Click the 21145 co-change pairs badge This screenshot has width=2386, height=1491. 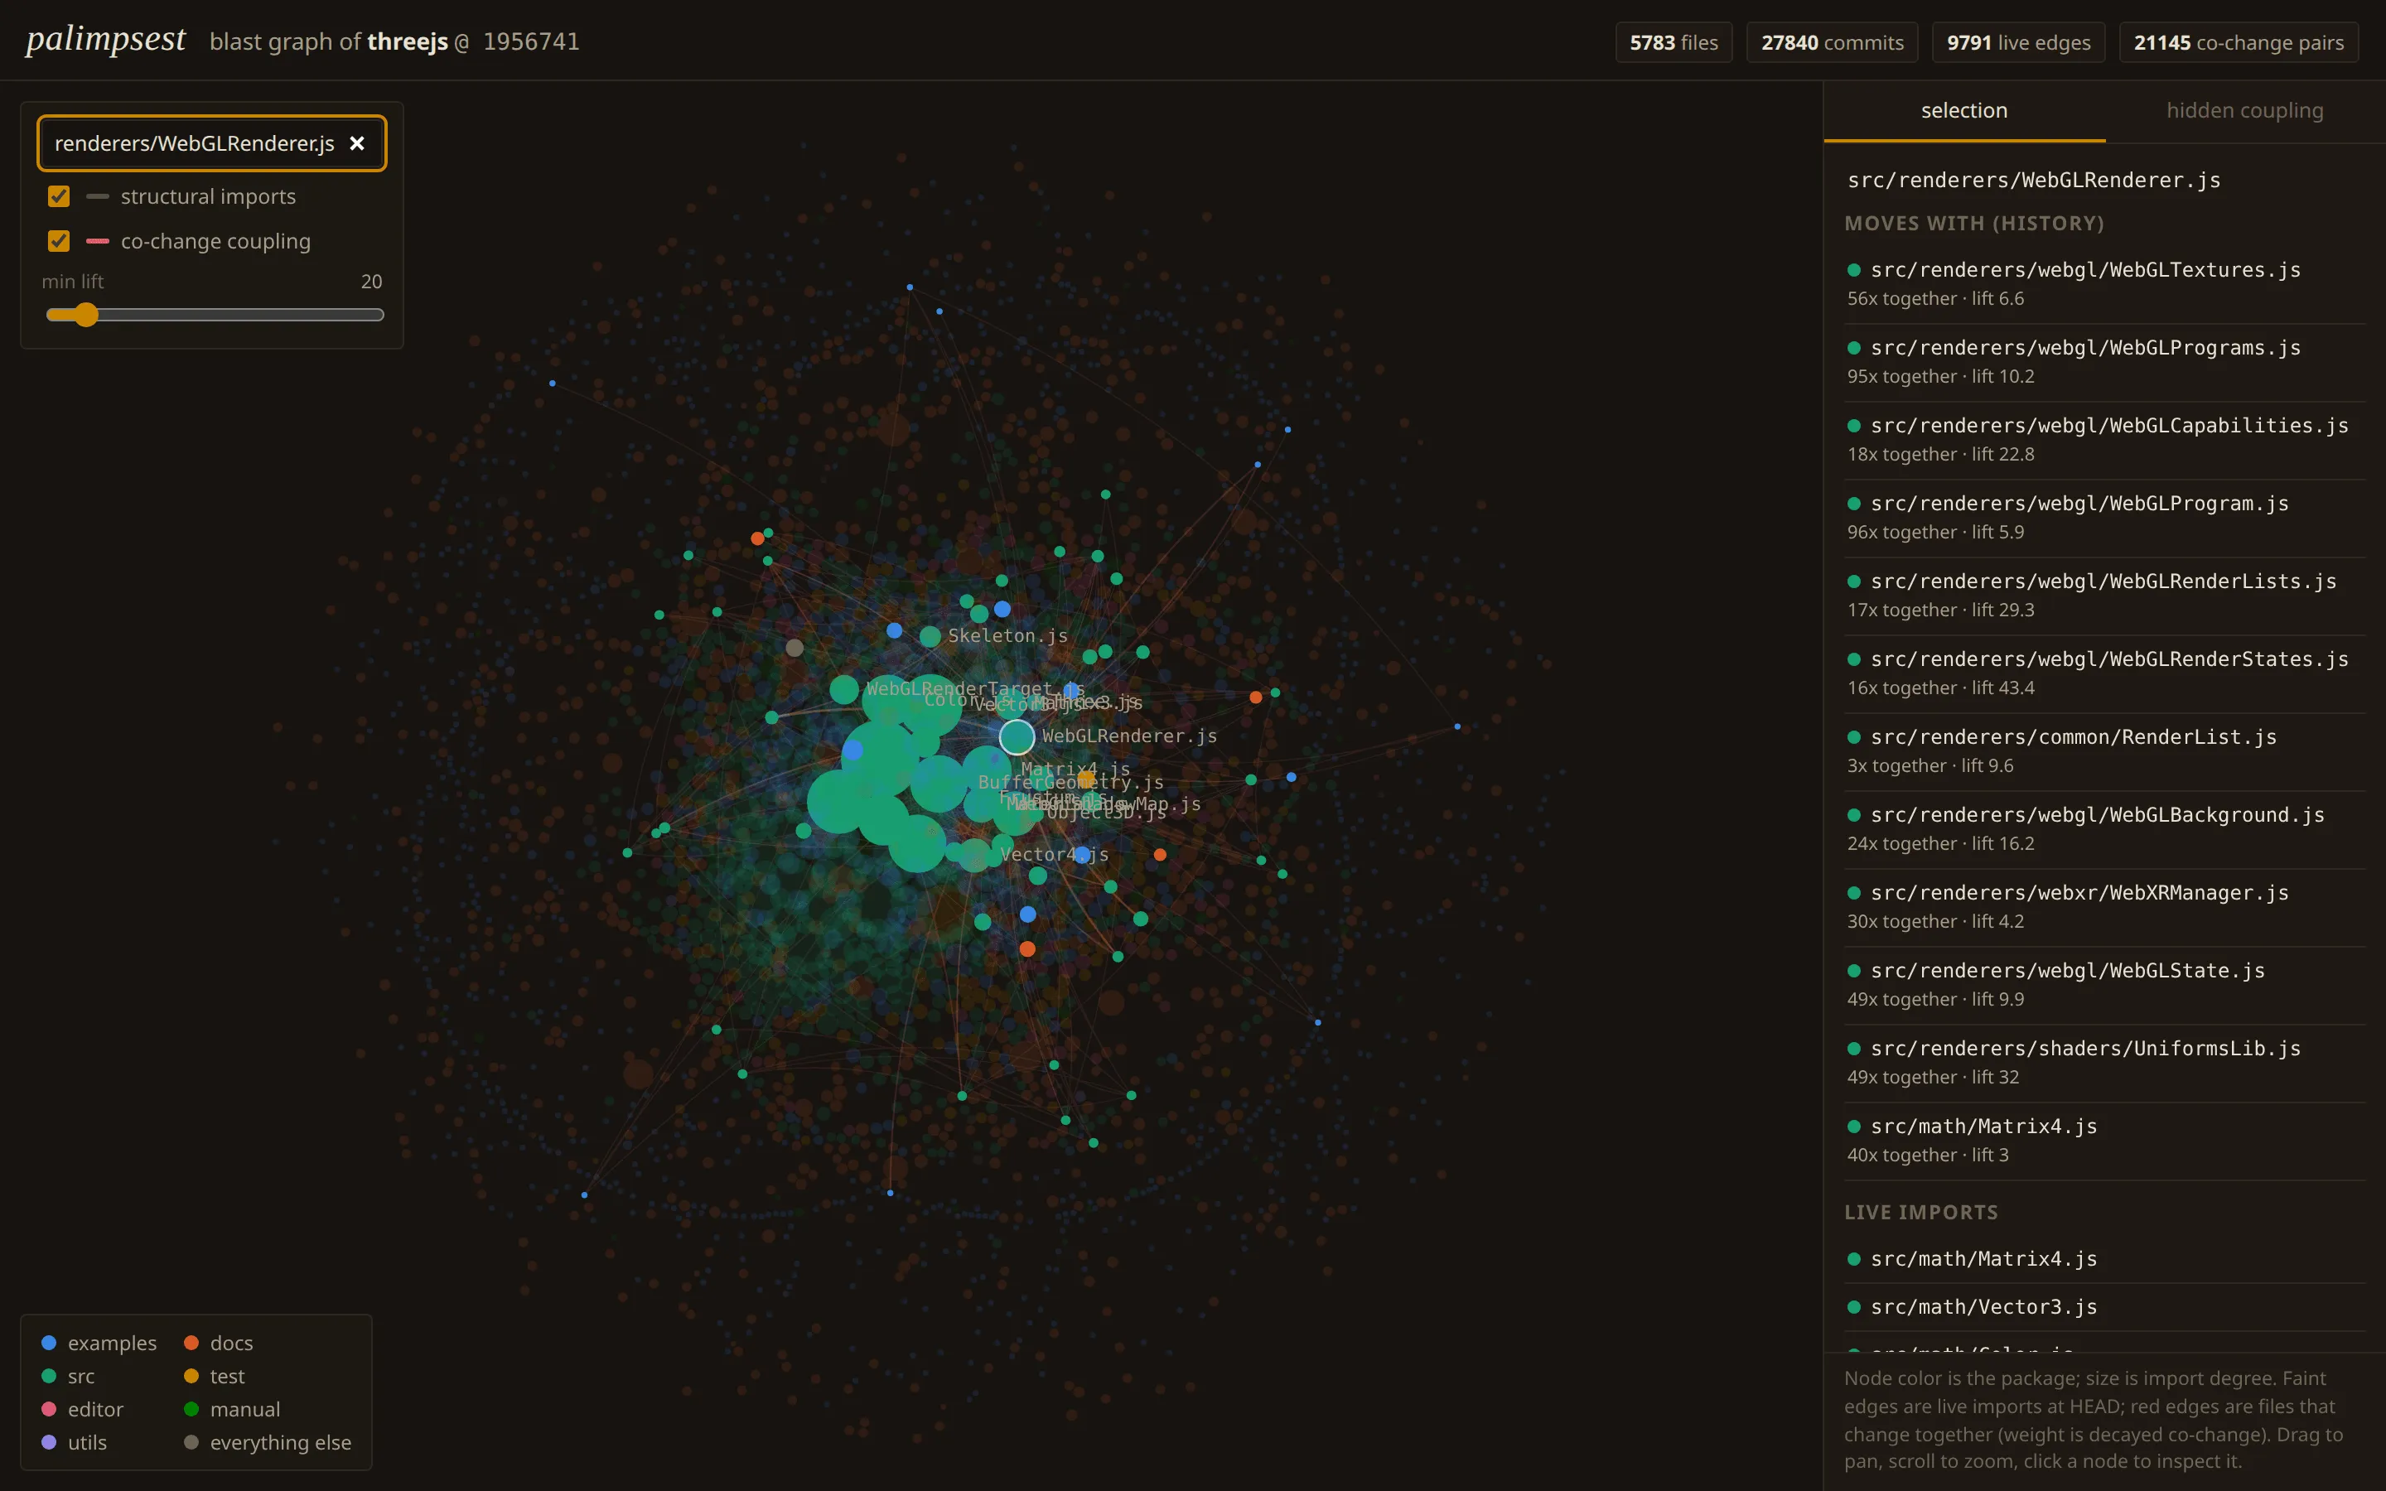pyautogui.click(x=2238, y=42)
